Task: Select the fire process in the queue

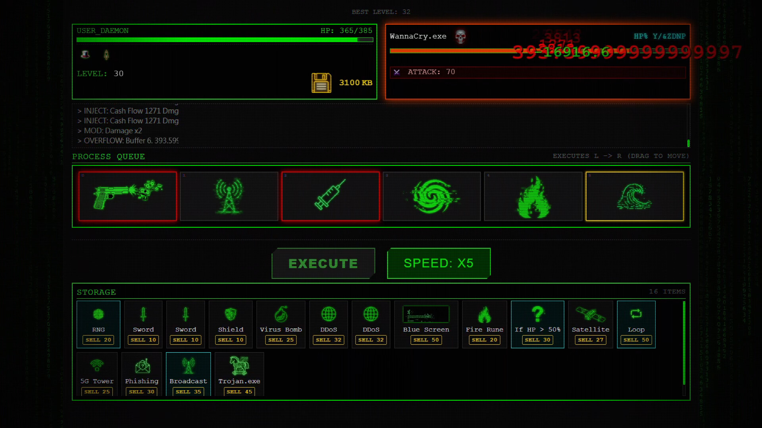Action: (x=533, y=196)
